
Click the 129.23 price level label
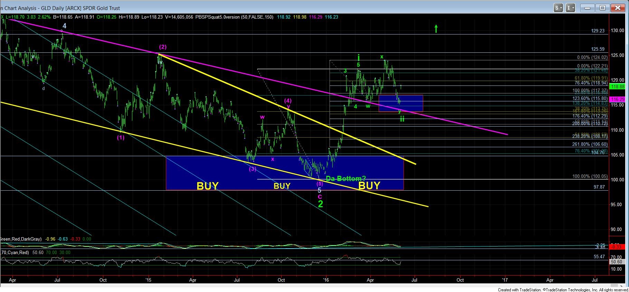click(598, 31)
